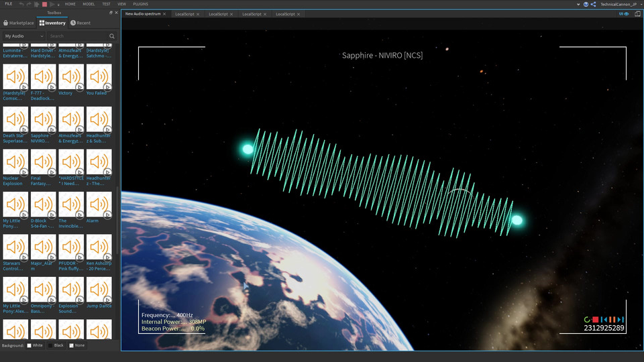The image size is (644, 362).
Task: Open the help icon in top right
Action: pos(586,4)
